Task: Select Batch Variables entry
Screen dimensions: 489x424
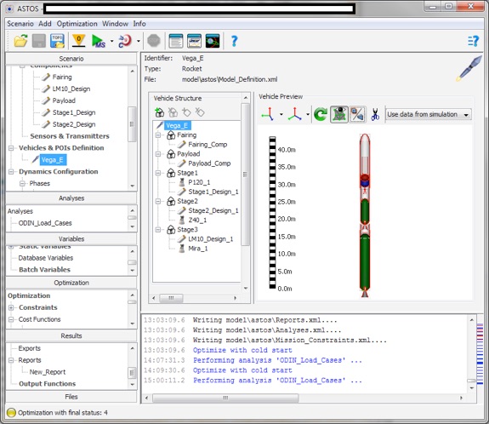Action: tap(44, 269)
